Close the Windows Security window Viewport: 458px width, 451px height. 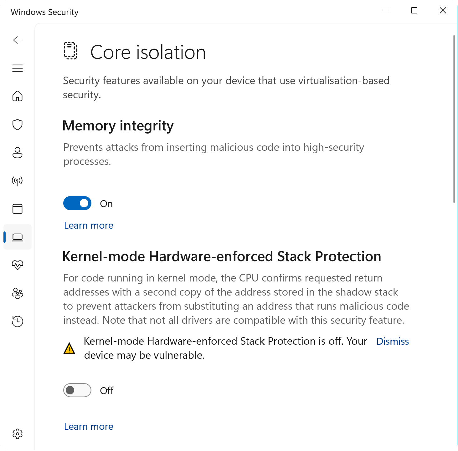(443, 10)
